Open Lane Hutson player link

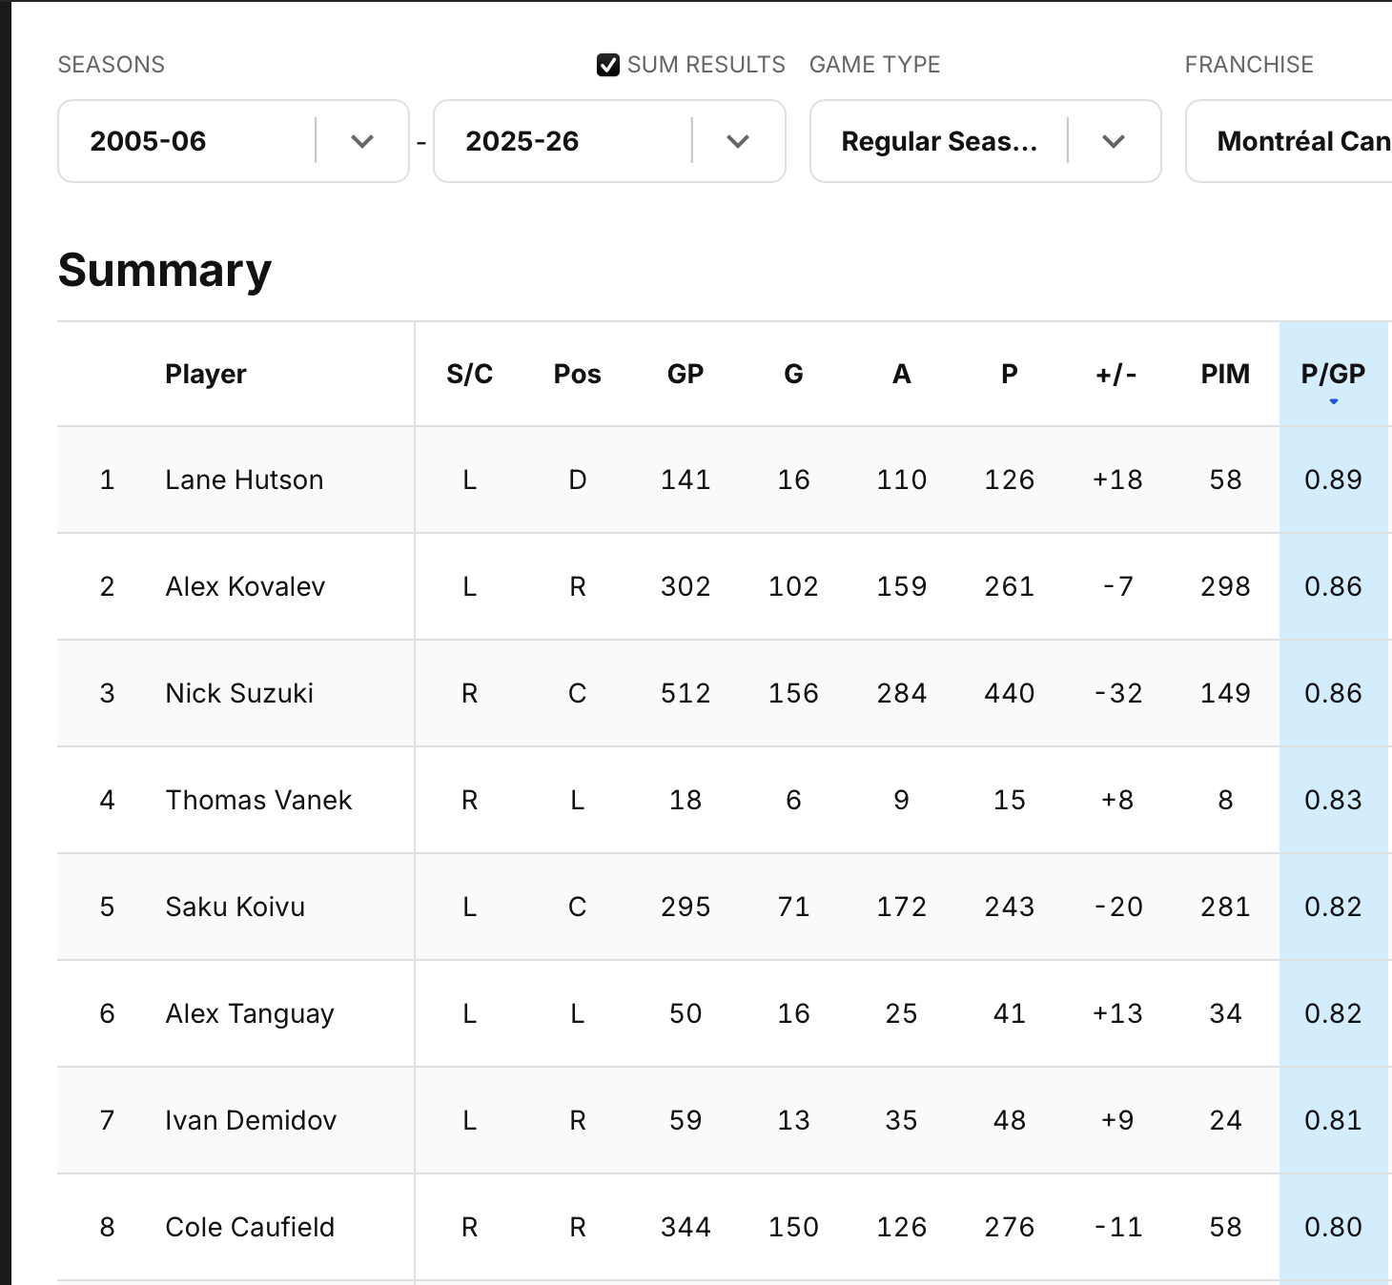(x=244, y=479)
